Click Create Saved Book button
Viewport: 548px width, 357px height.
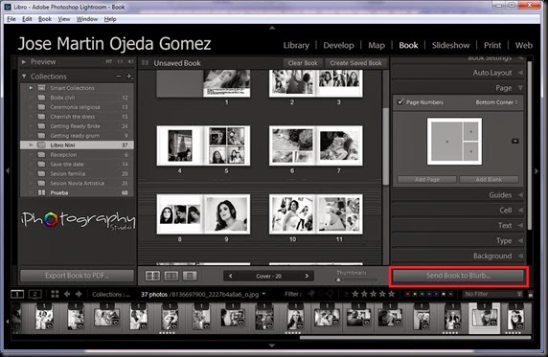[x=356, y=63]
